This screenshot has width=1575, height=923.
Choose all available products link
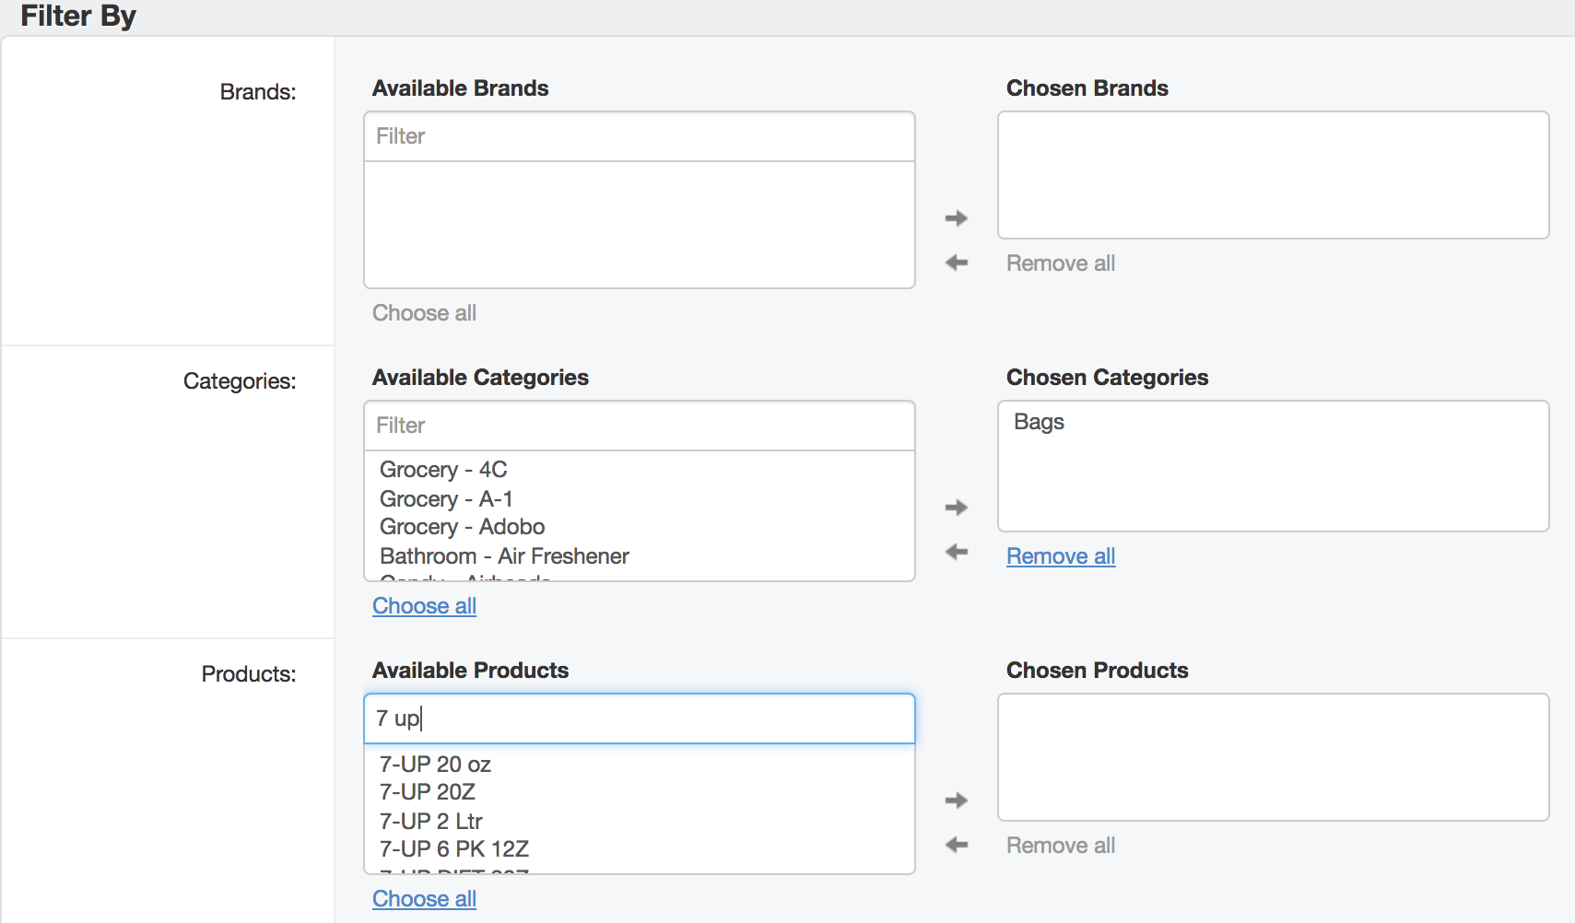pyautogui.click(x=424, y=899)
